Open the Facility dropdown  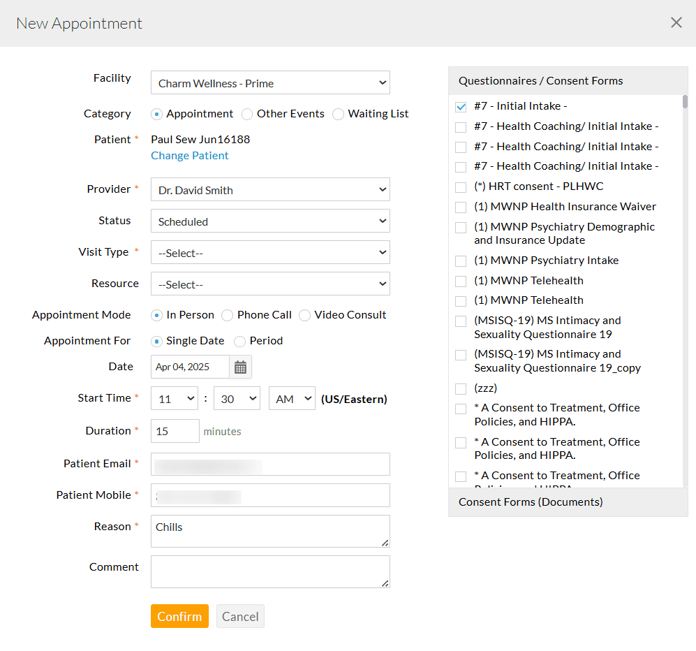tap(270, 82)
